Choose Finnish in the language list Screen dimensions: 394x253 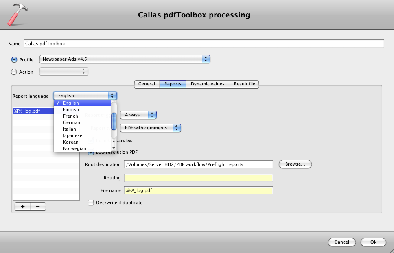tap(82, 109)
